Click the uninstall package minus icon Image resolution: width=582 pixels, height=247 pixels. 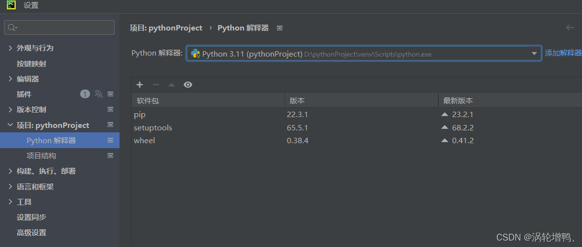(x=156, y=85)
